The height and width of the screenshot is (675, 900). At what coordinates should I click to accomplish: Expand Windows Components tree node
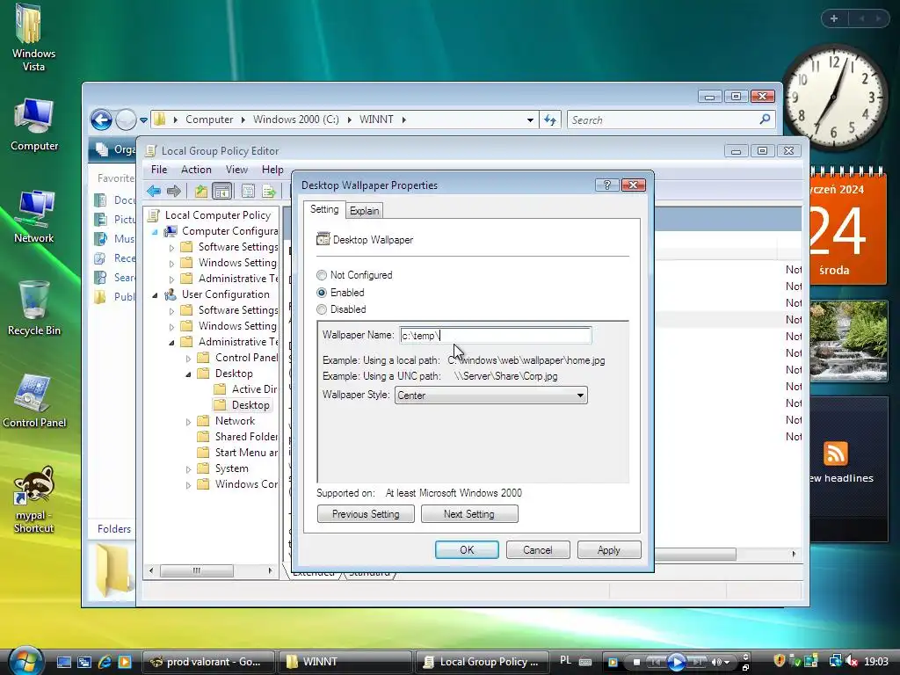point(188,485)
